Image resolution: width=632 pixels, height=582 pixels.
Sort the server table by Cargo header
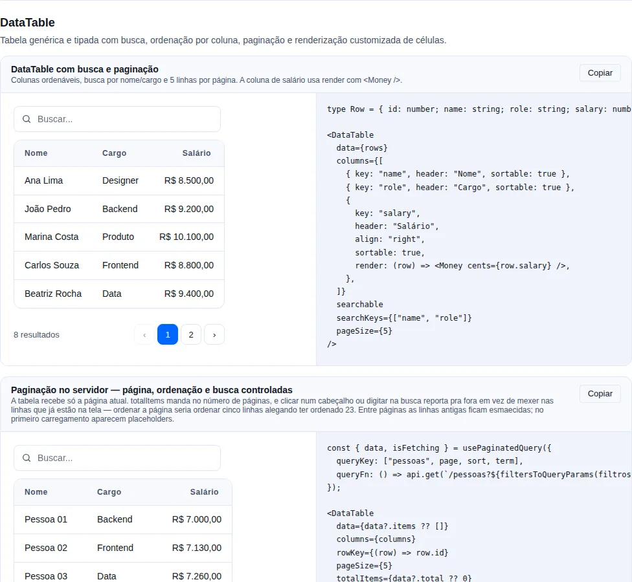(109, 492)
